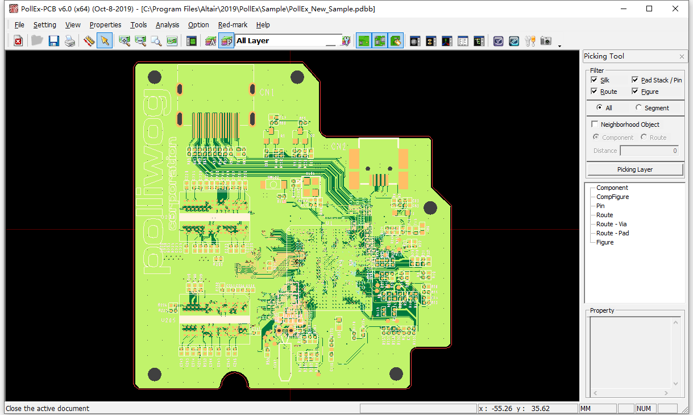Open the hourglass-shaped window icon
This screenshot has width=693, height=415.
[x=431, y=41]
